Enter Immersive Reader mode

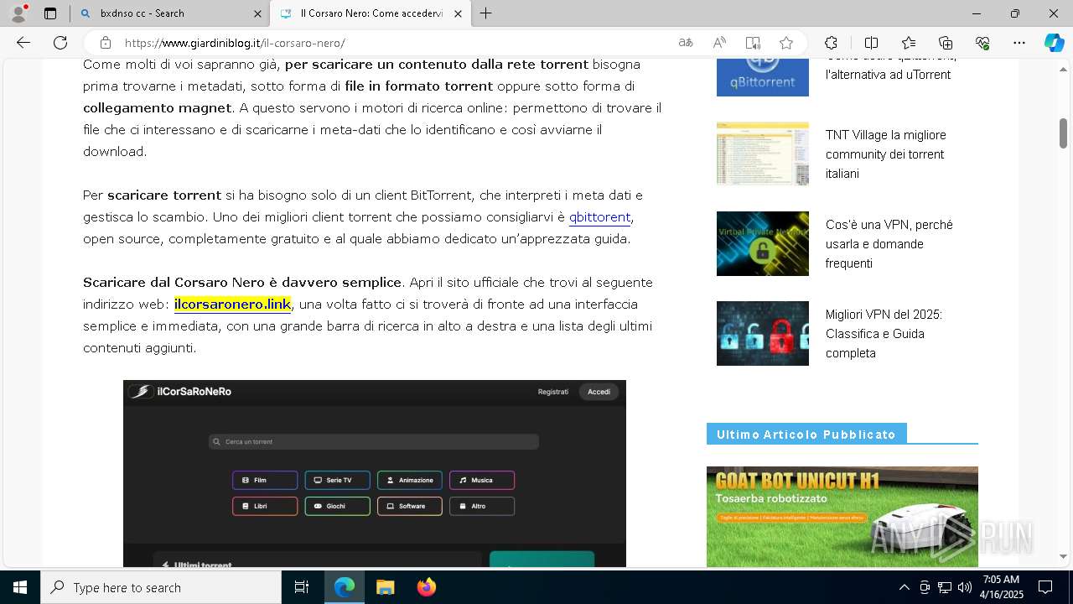(753, 43)
